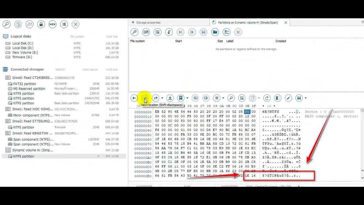
Task: Click the bookmark icon in hex toolbar
Action: point(181,98)
